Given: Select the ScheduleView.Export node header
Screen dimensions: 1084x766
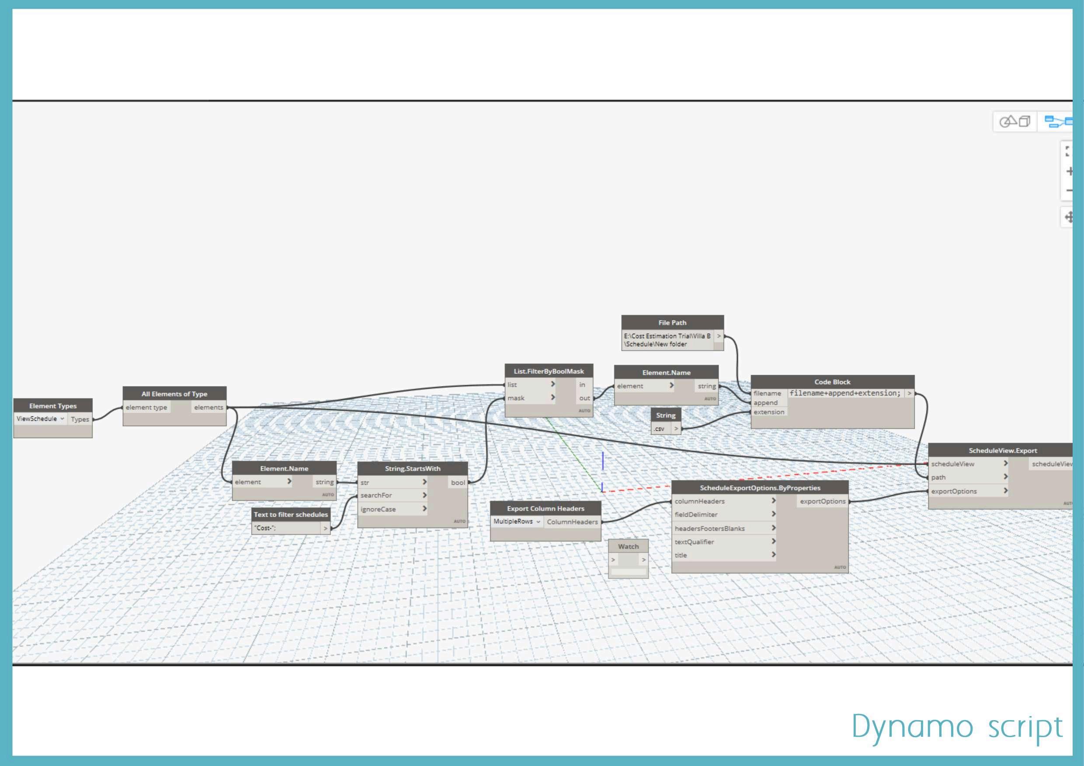Looking at the screenshot, I should pos(1002,450).
